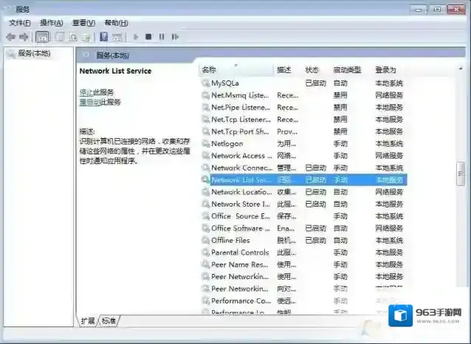Switch to the 标准 tab at the bottom
Image resolution: width=471 pixels, height=344 pixels.
coord(109,321)
